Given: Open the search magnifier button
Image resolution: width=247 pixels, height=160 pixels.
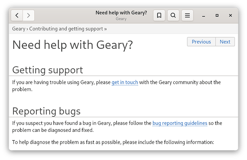Looking at the screenshot, I should click(173, 15).
